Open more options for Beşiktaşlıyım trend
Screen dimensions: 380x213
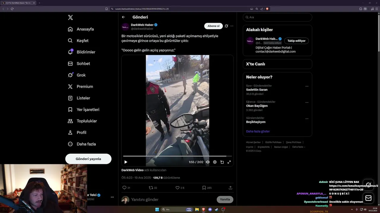(x=307, y=119)
